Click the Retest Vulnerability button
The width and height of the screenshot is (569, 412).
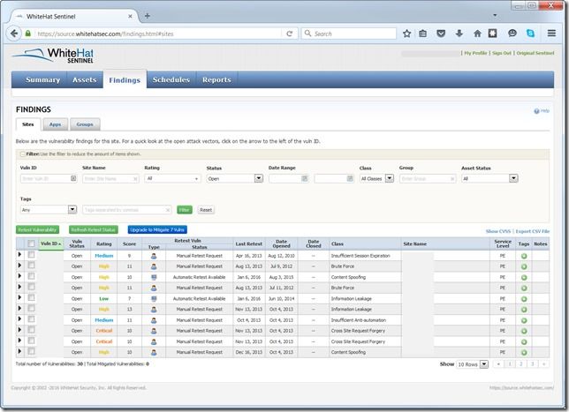(37, 229)
